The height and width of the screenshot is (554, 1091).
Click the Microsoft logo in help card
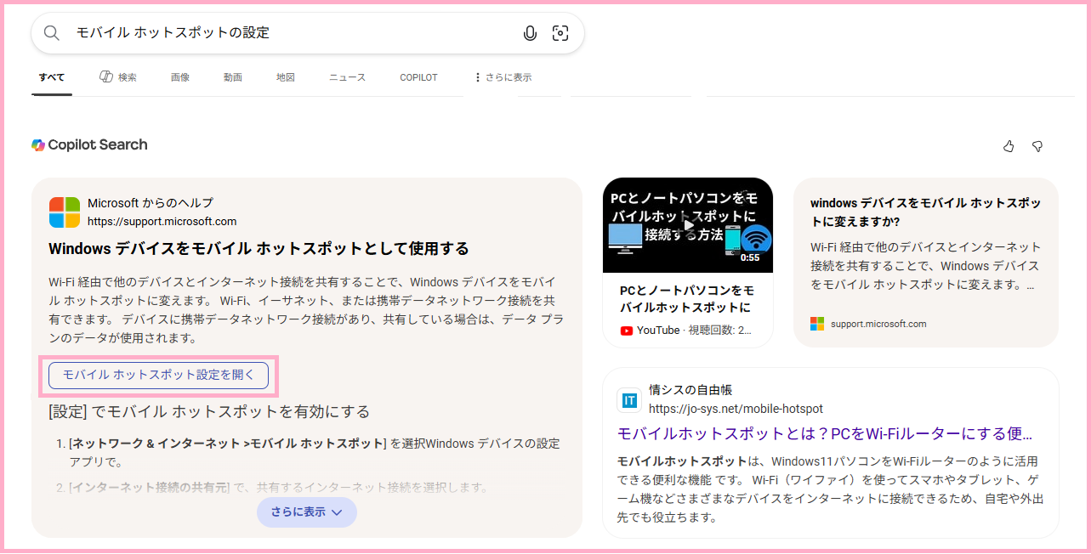coord(65,212)
